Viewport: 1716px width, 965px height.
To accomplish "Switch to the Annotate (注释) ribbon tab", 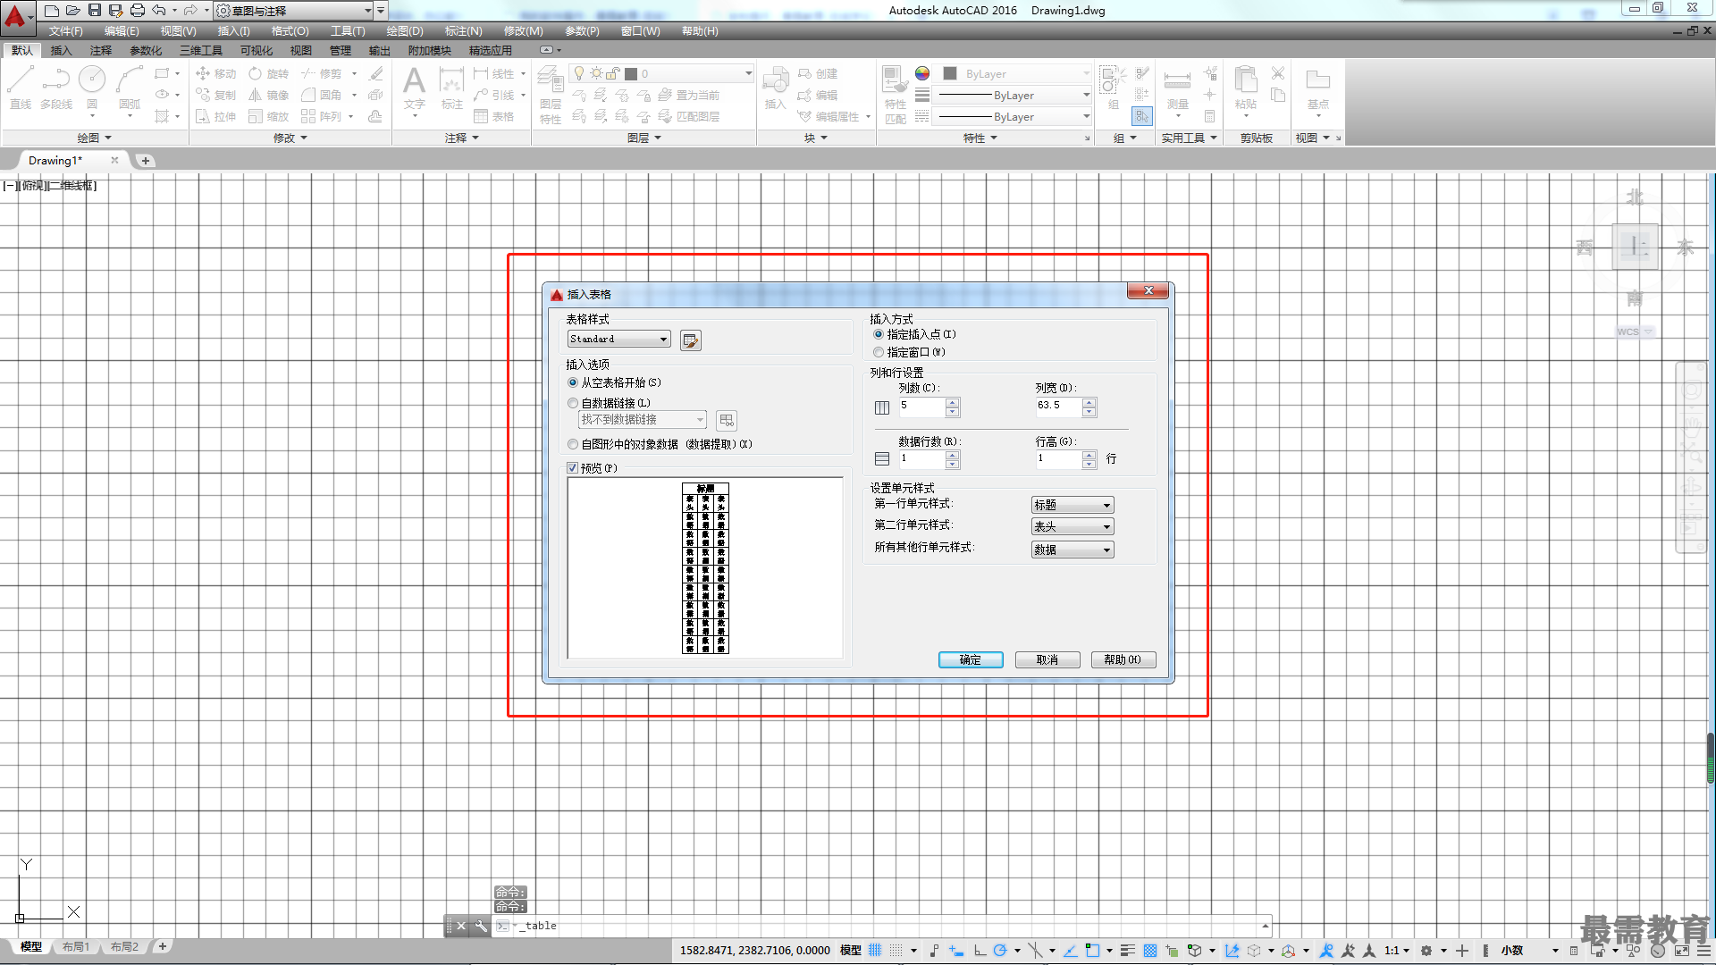I will 101,50.
